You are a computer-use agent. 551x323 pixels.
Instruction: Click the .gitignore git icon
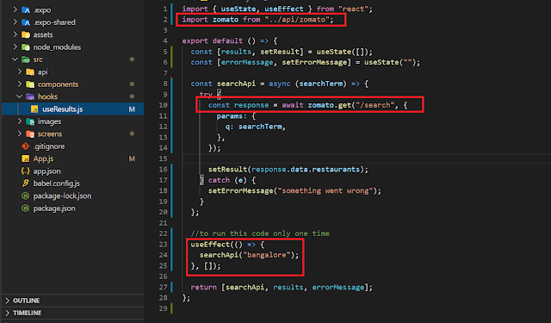[x=26, y=146]
